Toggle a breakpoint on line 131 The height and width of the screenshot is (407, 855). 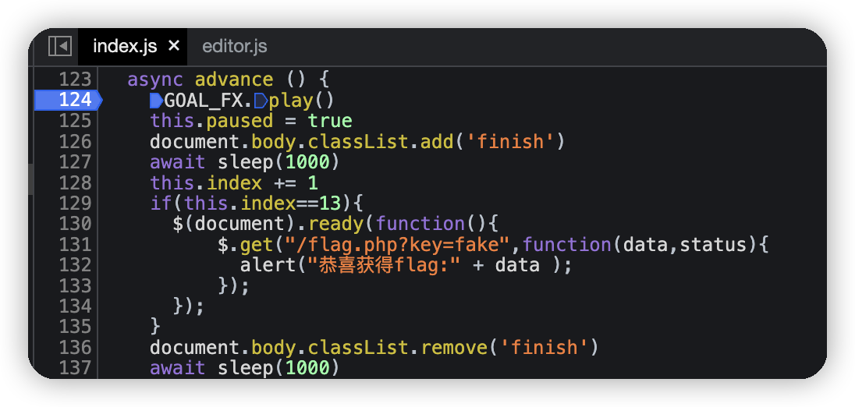[x=75, y=244]
